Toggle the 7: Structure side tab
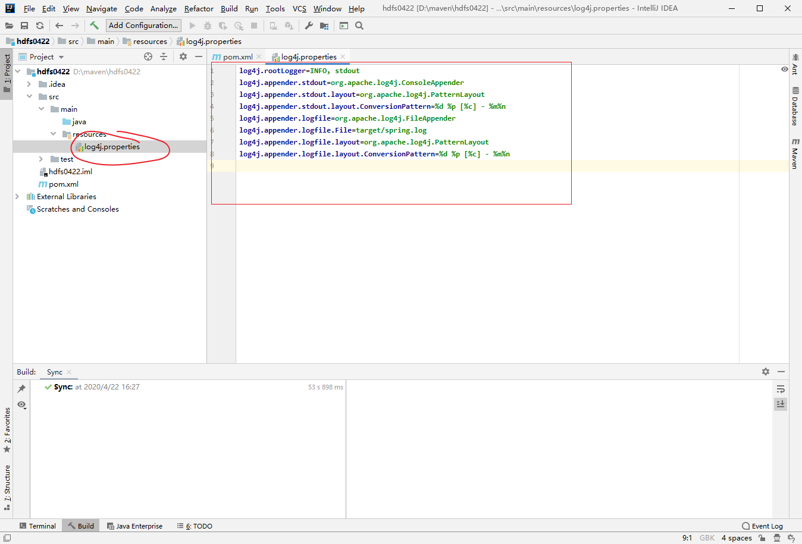The image size is (802, 544). (x=7, y=488)
